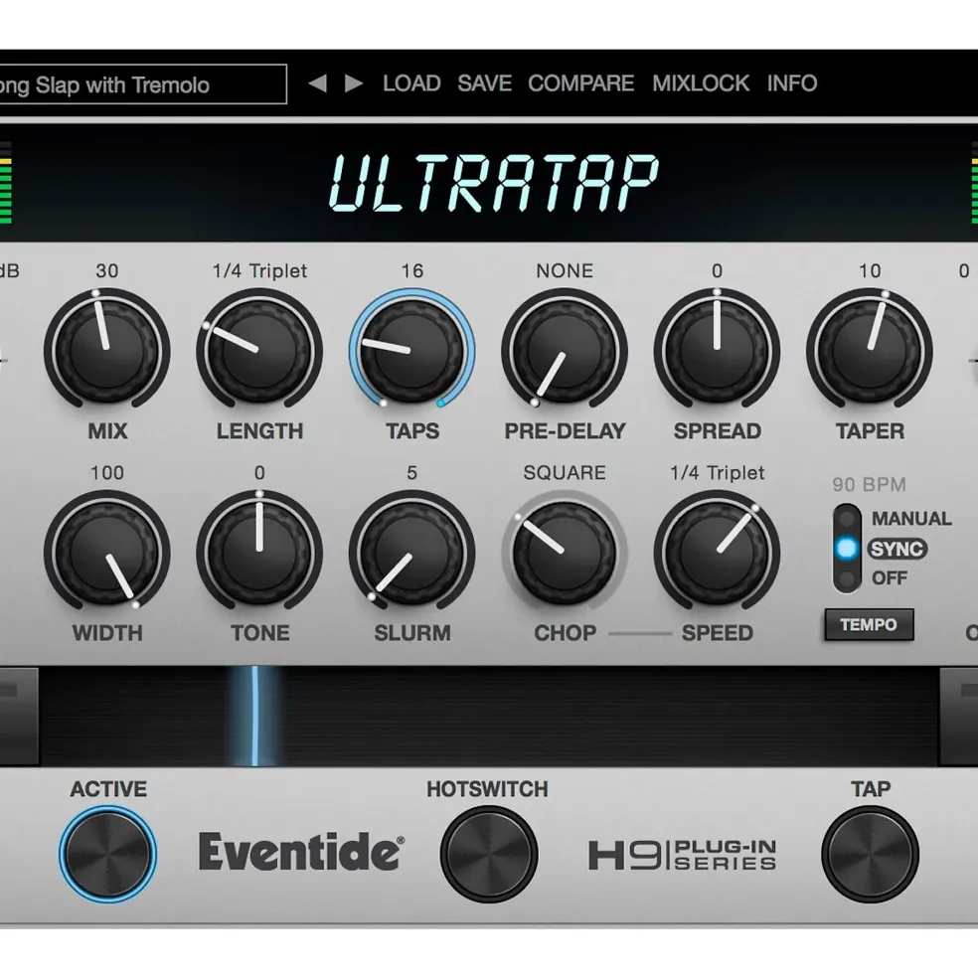The image size is (978, 979).
Task: Click the TONE value 0
Action: (x=259, y=473)
